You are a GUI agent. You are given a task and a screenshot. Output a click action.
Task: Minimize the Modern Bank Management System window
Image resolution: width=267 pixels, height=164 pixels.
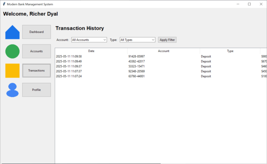[x=238, y=4]
